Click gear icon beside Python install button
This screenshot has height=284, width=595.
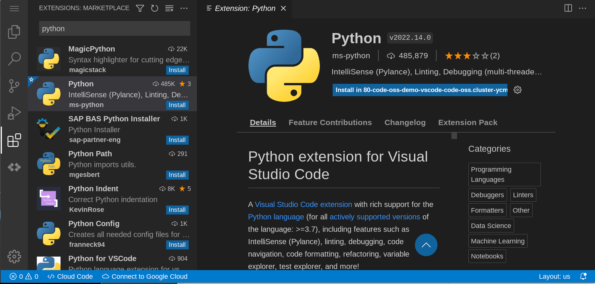click(518, 90)
